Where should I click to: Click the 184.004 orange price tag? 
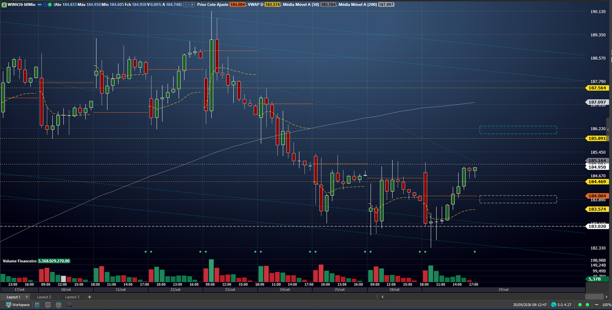coord(597,196)
